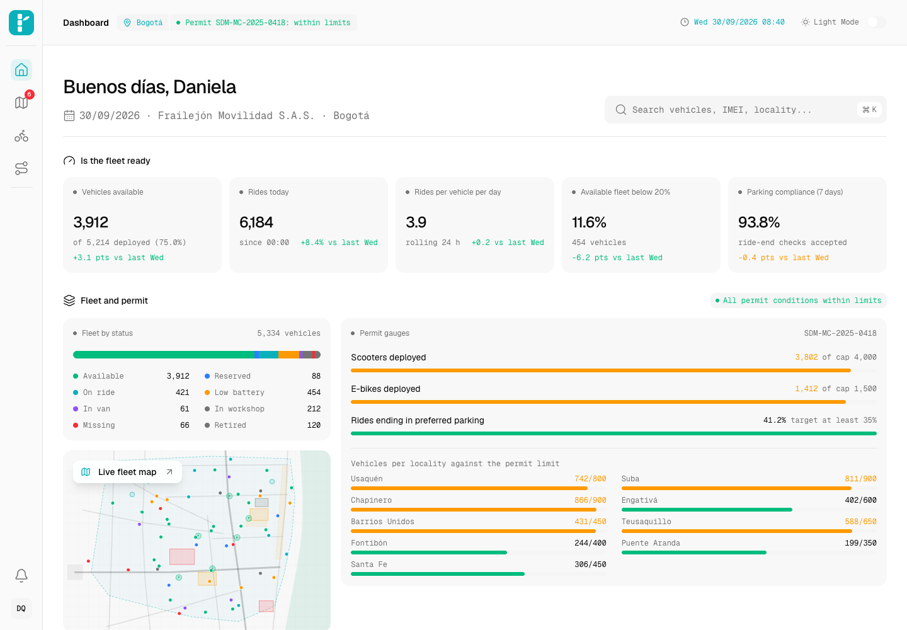Click the sun icon next to Light Mode
907x630 pixels.
805,22
